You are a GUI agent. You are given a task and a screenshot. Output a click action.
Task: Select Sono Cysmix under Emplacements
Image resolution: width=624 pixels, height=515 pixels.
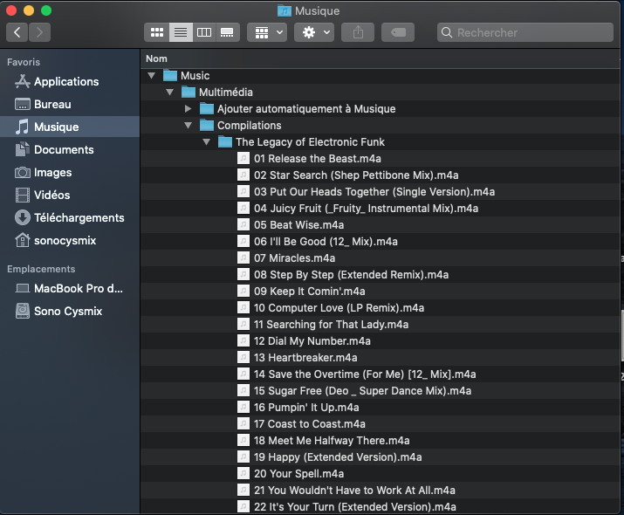point(68,311)
